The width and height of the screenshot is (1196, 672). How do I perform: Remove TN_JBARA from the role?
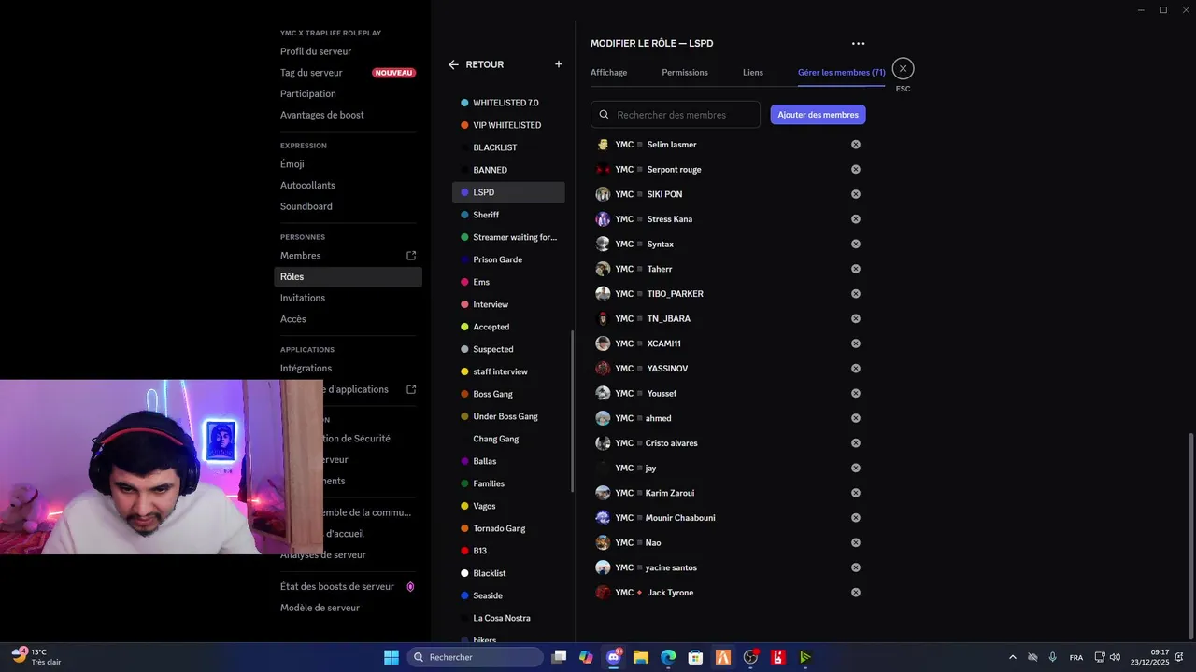tap(855, 318)
